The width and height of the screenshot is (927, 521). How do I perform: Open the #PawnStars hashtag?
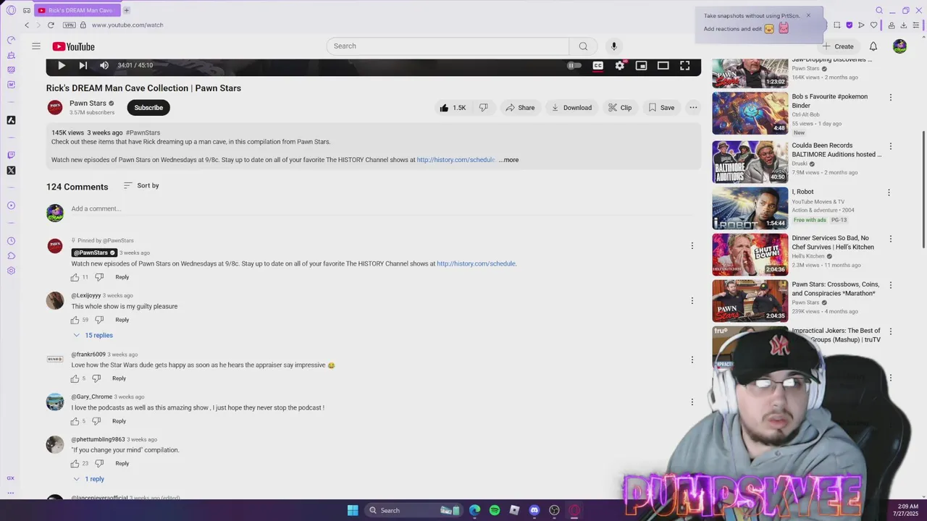(x=143, y=133)
